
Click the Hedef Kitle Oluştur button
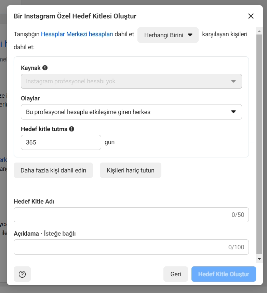coord(224,274)
